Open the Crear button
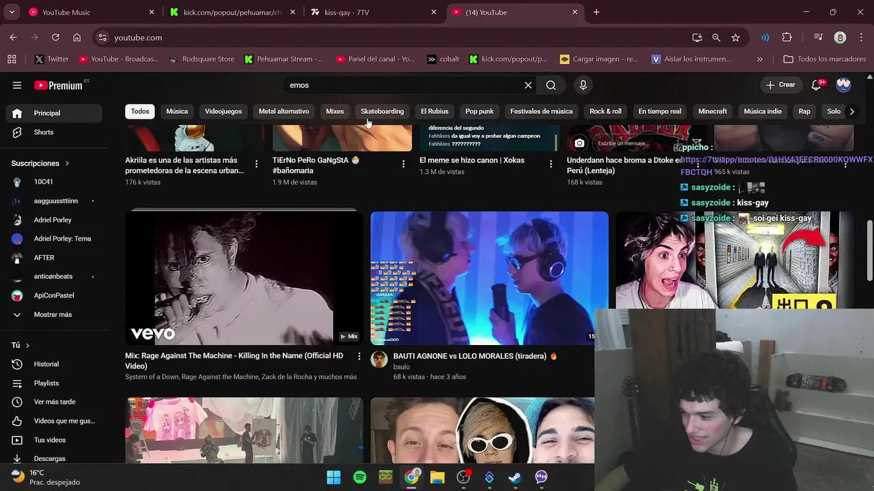The height and width of the screenshot is (491, 874). point(780,85)
